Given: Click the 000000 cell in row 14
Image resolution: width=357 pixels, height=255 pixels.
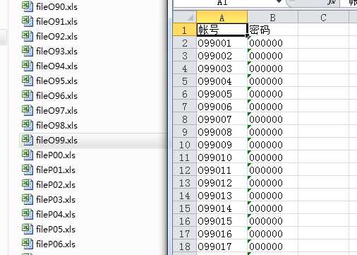Looking at the screenshot, I should [x=273, y=196].
